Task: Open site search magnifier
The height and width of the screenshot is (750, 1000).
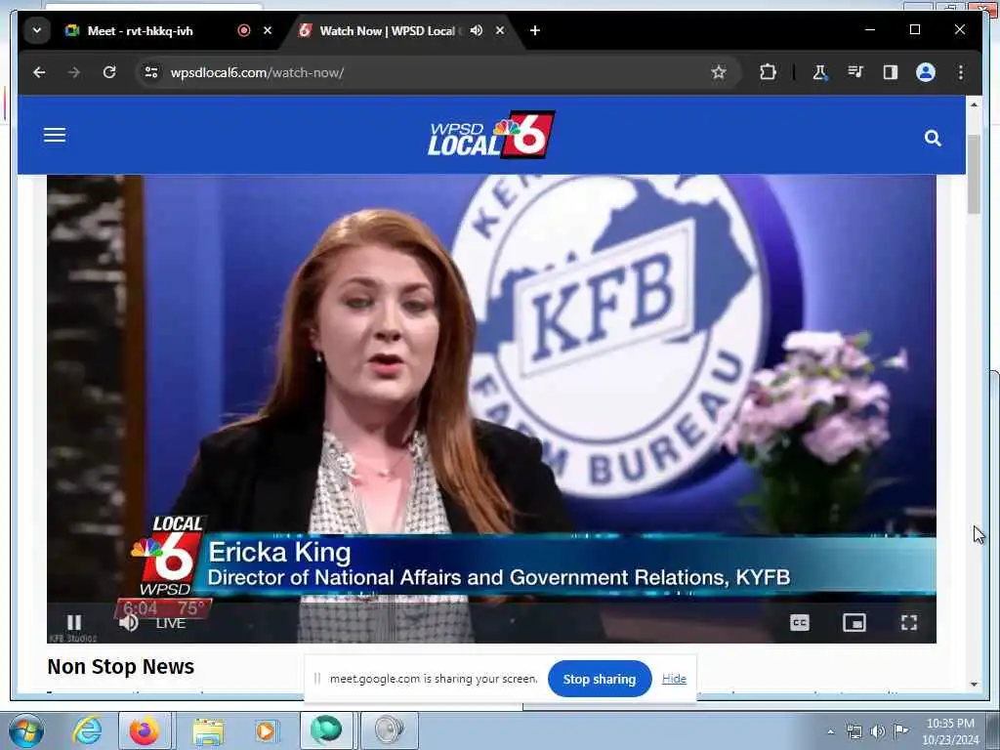Action: [x=933, y=138]
